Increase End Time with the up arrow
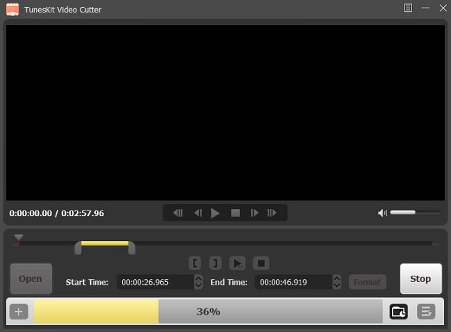451x332 pixels. [x=337, y=279]
